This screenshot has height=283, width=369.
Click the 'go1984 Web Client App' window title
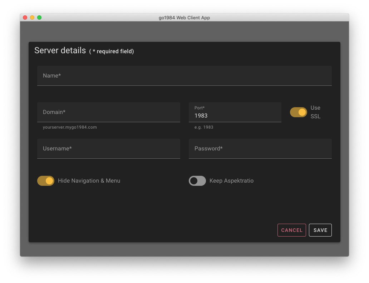[x=184, y=18]
